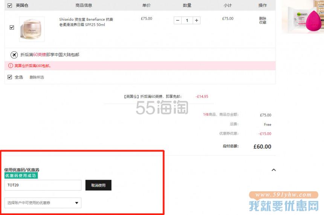Screen dimensions: 324x215
Task: Click the red warning icon beside 英国仓折后满£60包邮
Action: click(11, 66)
